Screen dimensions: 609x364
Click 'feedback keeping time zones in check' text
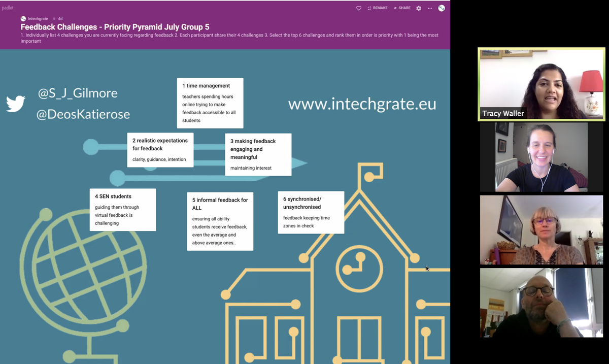click(307, 222)
